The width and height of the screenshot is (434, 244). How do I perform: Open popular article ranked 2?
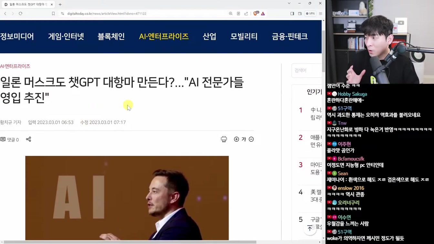(315, 141)
